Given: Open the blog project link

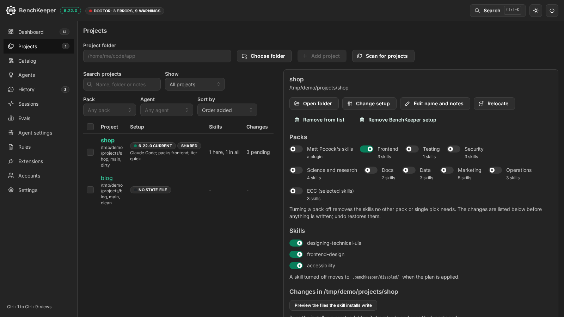Looking at the screenshot, I should (x=107, y=178).
